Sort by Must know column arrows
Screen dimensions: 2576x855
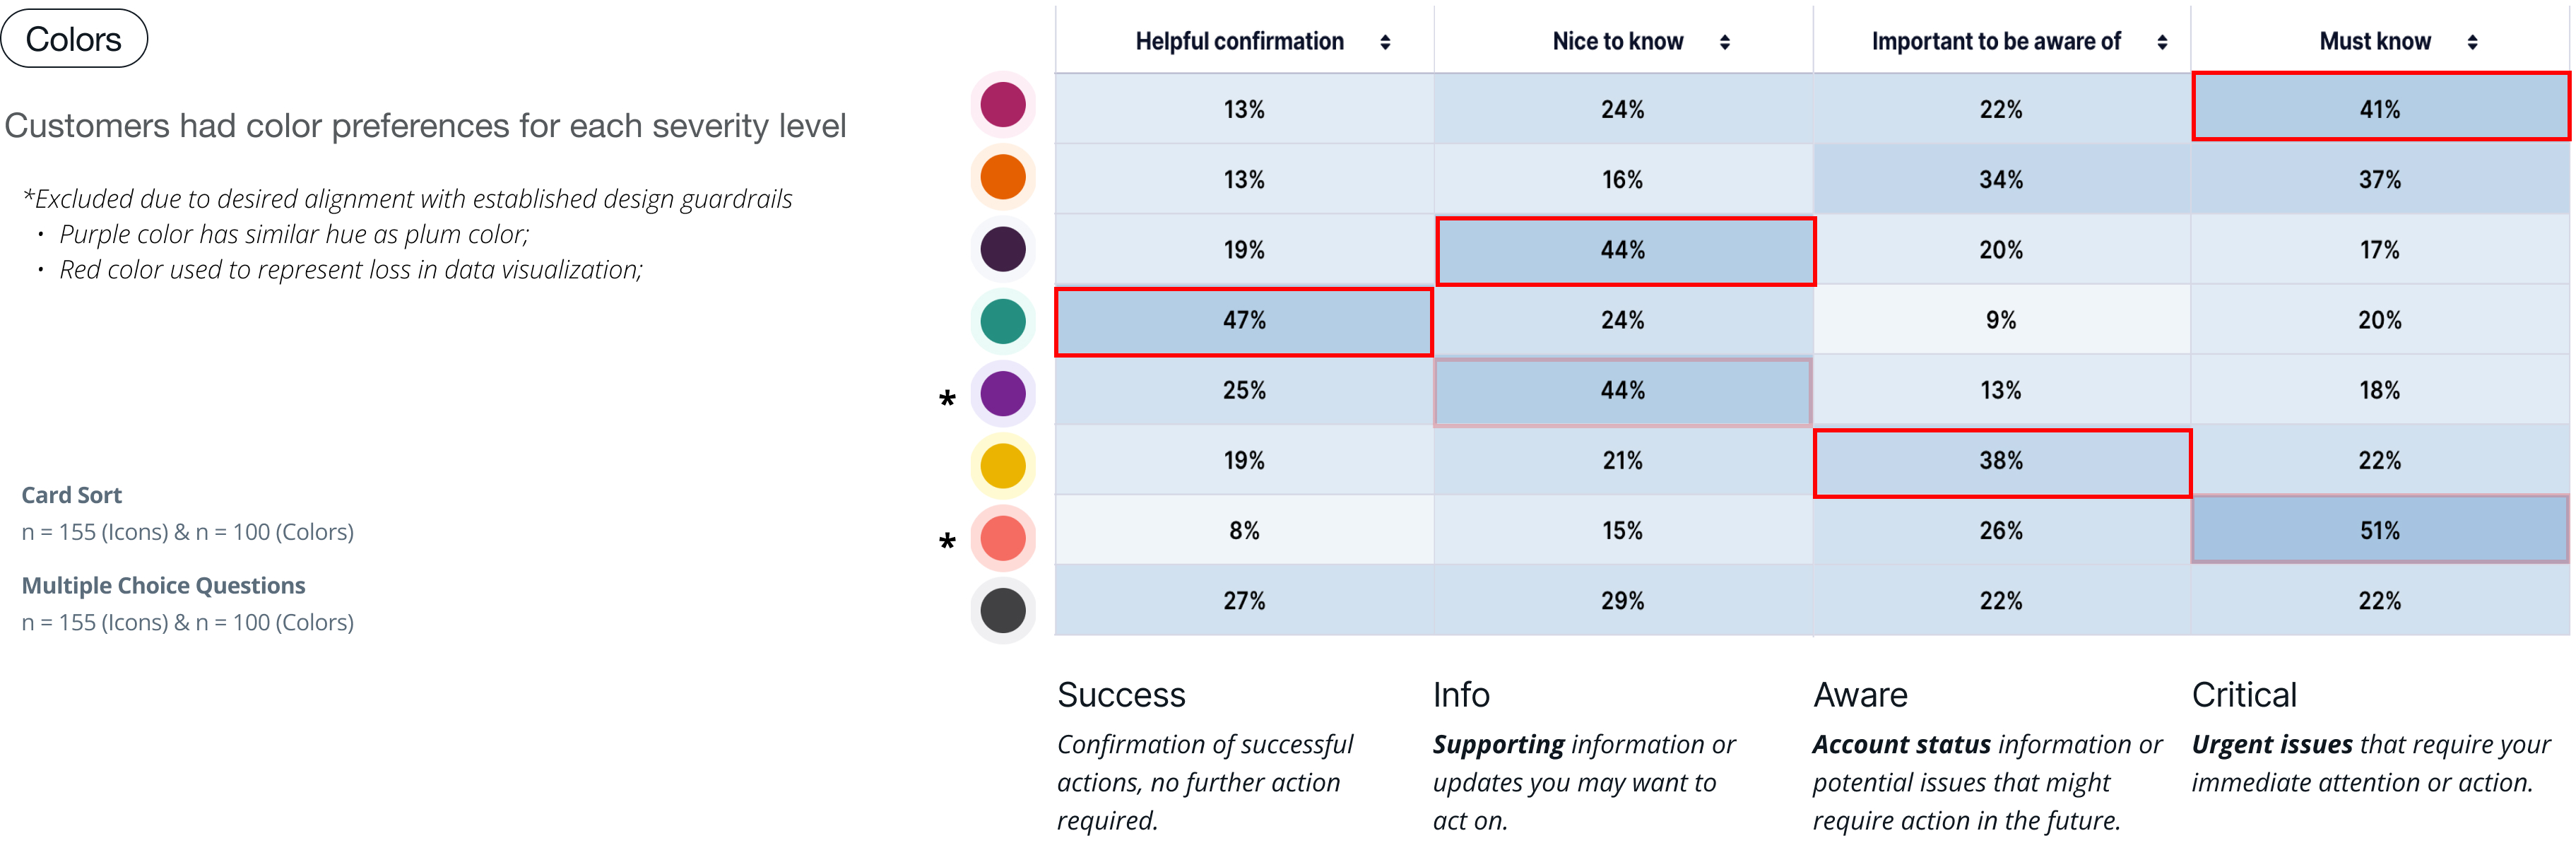click(x=2473, y=42)
